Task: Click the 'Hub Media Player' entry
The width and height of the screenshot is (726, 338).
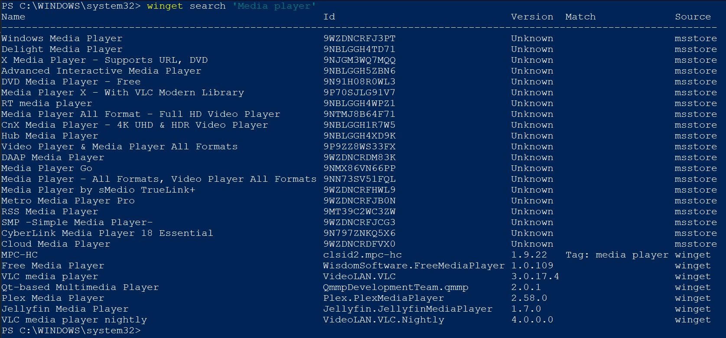Action: click(x=50, y=136)
